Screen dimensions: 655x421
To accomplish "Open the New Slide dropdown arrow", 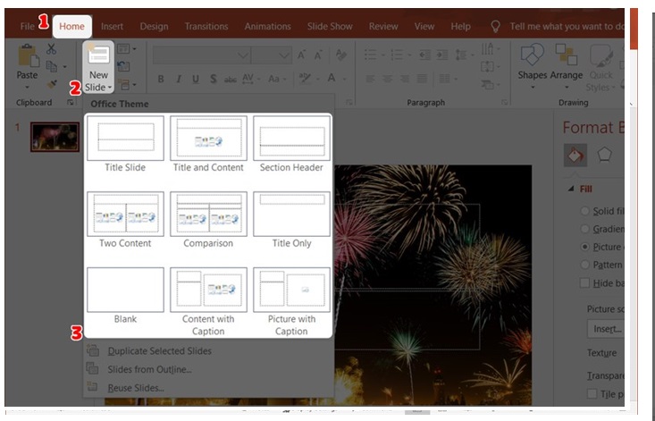I will (98, 87).
